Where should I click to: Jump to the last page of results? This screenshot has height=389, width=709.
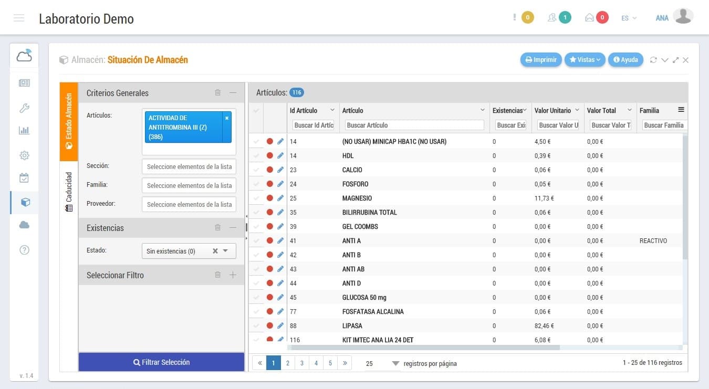pyautogui.click(x=345, y=363)
